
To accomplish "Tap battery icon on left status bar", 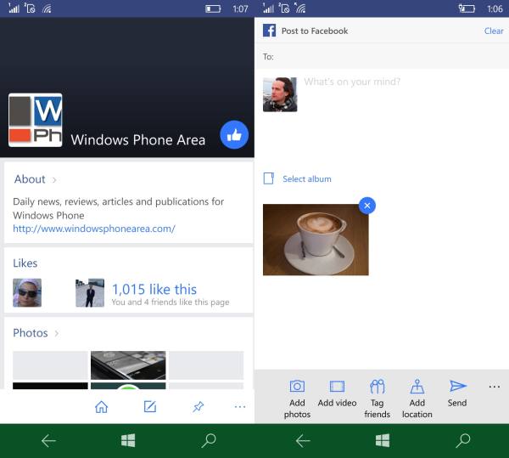I will (213, 8).
